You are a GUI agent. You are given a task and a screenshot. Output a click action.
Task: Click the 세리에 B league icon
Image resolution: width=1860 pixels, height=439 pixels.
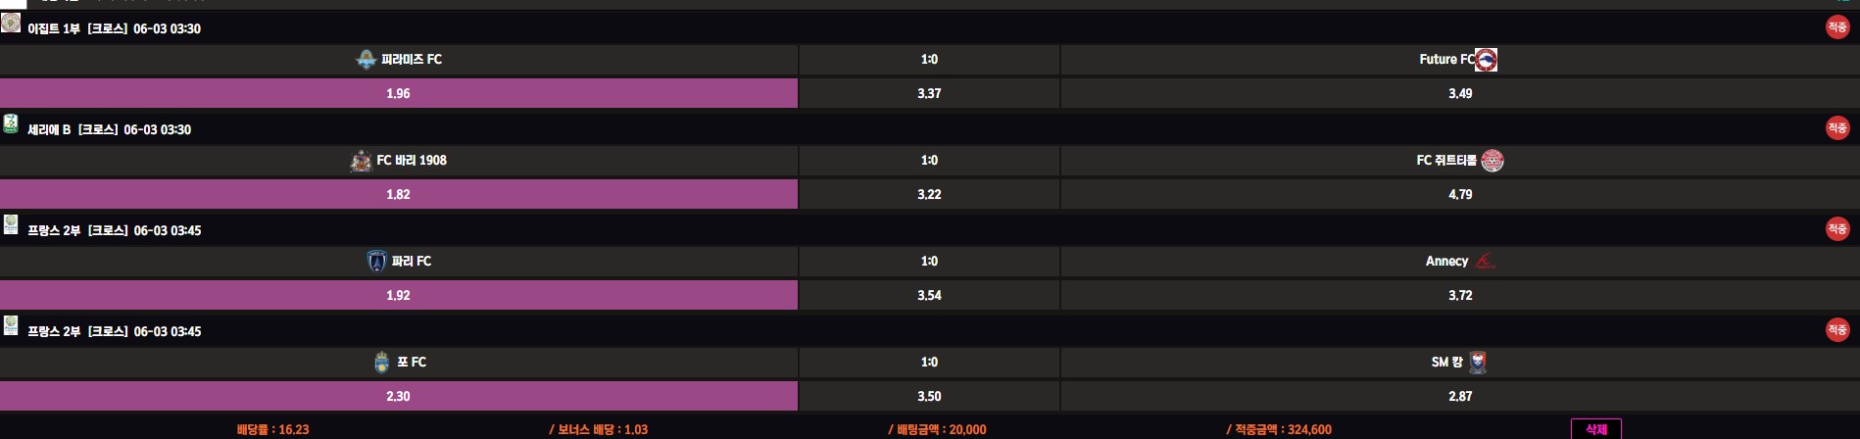pyautogui.click(x=11, y=123)
